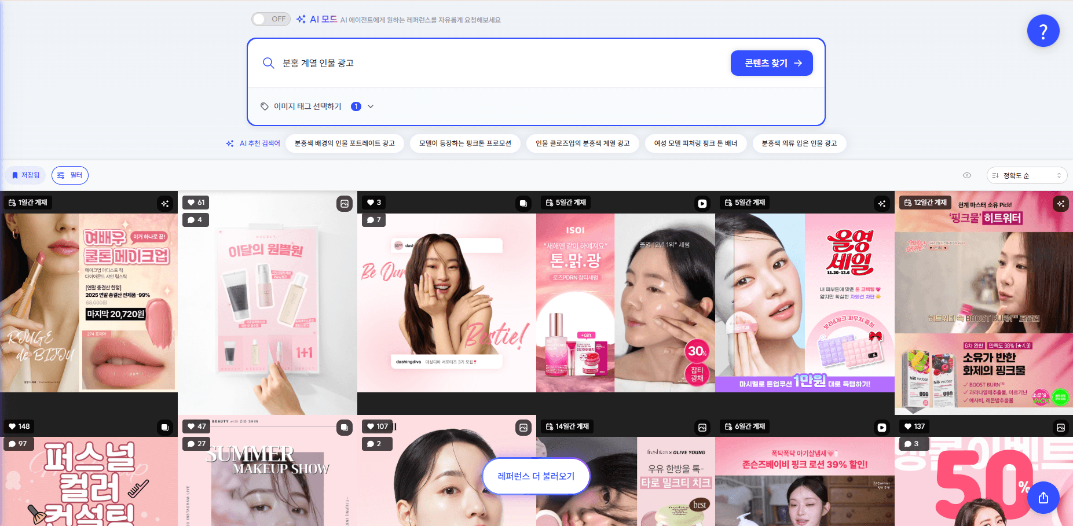Image resolution: width=1073 pixels, height=526 pixels.
Task: Select suggestion 분홍색 의류 입은 인물 광고
Action: (799, 144)
